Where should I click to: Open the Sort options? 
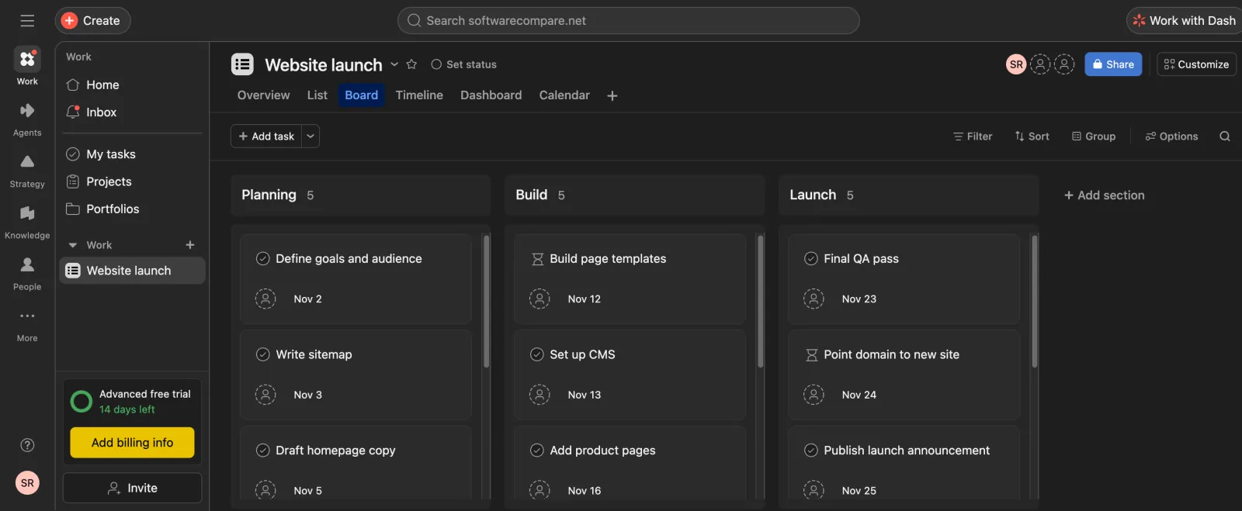pyautogui.click(x=1032, y=136)
